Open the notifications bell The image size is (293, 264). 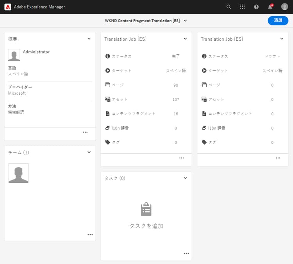point(270,7)
